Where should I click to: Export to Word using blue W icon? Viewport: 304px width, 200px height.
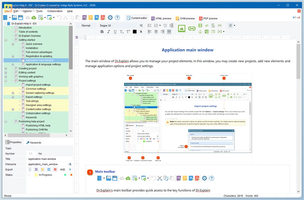pos(97,18)
